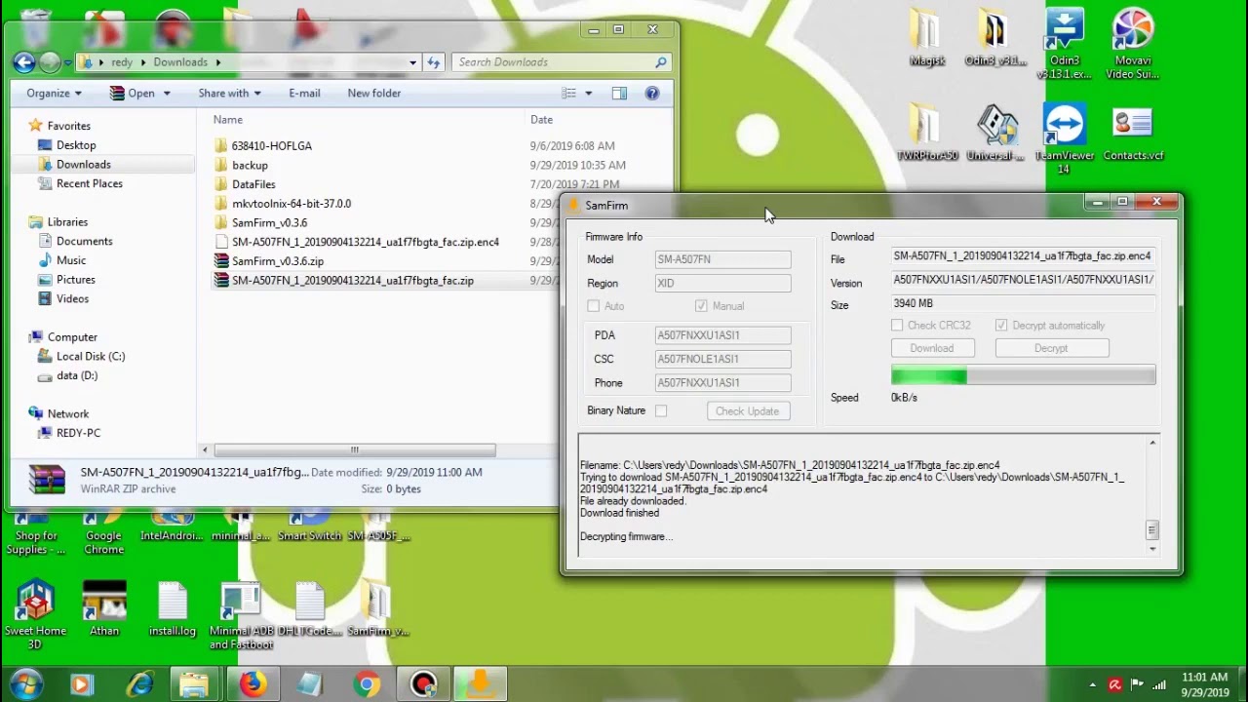Image resolution: width=1248 pixels, height=702 pixels.
Task: Open the Universal desktop shortcut
Action: click(x=995, y=134)
